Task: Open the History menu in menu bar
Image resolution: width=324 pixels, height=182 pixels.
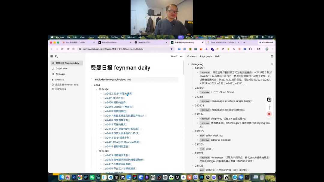Action: click(x=91, y=37)
